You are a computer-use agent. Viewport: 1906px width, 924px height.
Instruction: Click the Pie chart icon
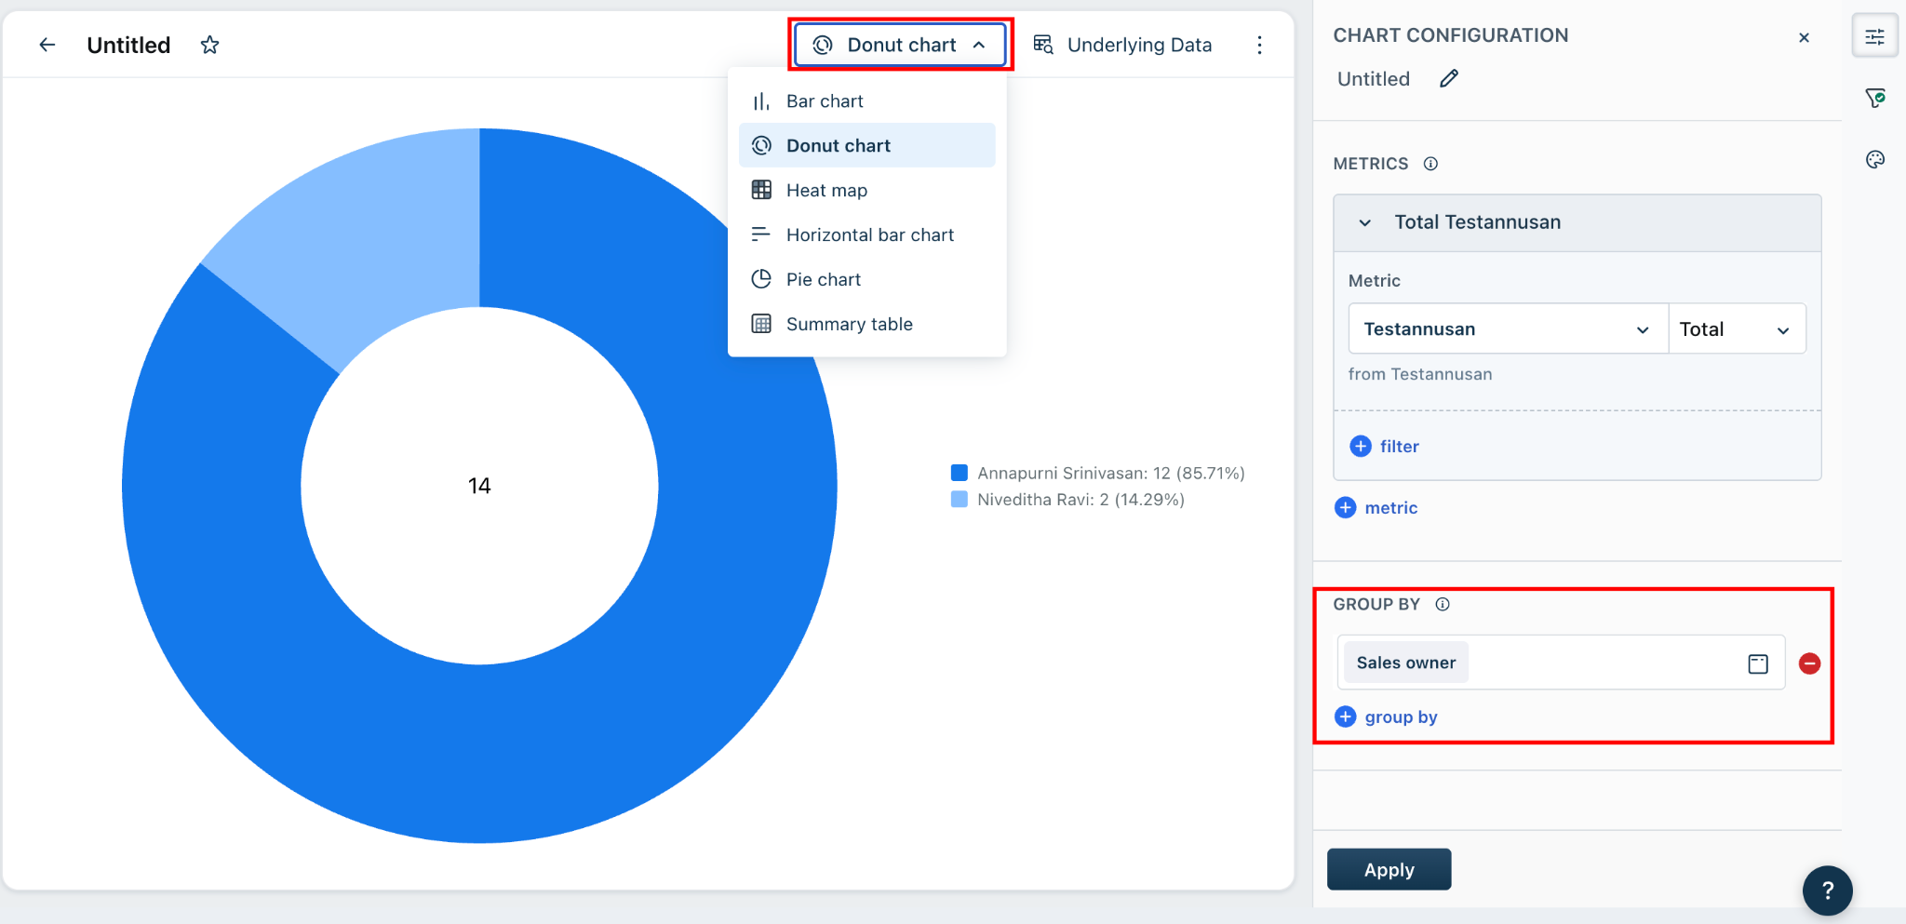tap(761, 279)
